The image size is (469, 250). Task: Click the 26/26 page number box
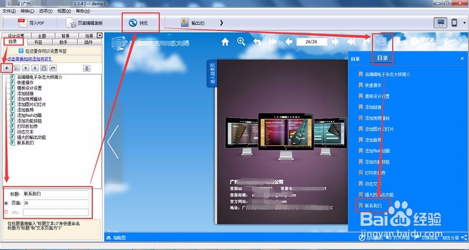(311, 41)
